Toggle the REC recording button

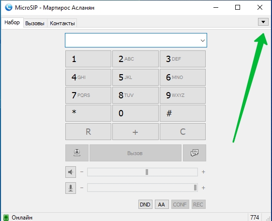(198, 205)
